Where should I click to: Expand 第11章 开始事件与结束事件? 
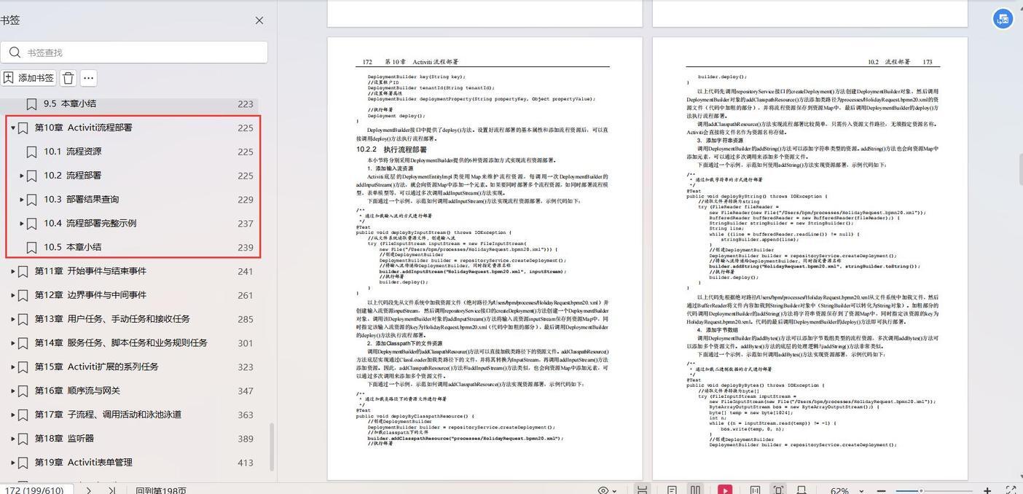[x=12, y=271]
